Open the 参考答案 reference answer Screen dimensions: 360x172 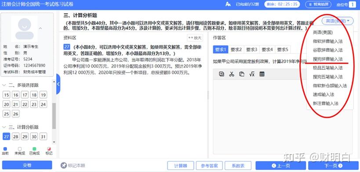click(x=209, y=165)
